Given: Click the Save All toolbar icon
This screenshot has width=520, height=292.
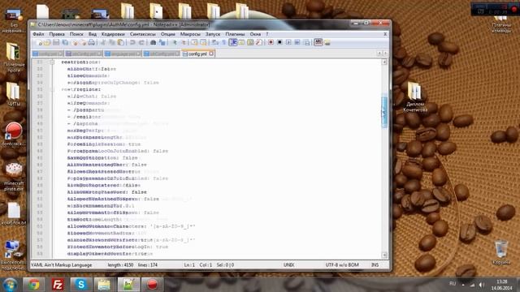Looking at the screenshot, I should 65,42.
